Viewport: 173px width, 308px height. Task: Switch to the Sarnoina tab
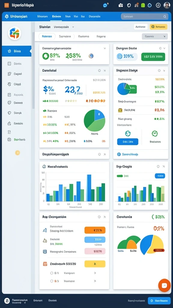click(x=65, y=36)
